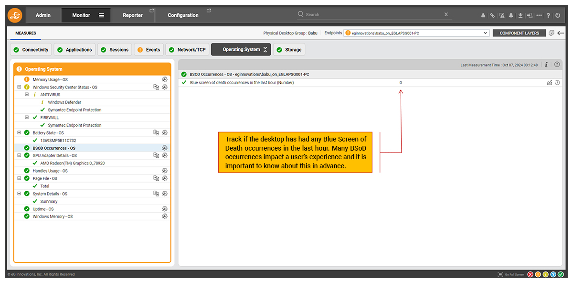Click the history clock icon for BSOD measure
Screen dimensions: 573x283
[x=557, y=83]
